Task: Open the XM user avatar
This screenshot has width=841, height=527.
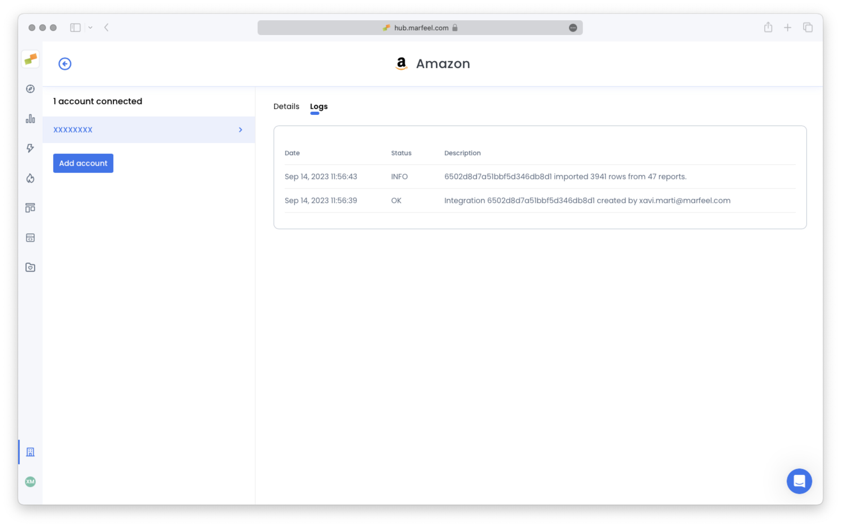Action: 30,482
